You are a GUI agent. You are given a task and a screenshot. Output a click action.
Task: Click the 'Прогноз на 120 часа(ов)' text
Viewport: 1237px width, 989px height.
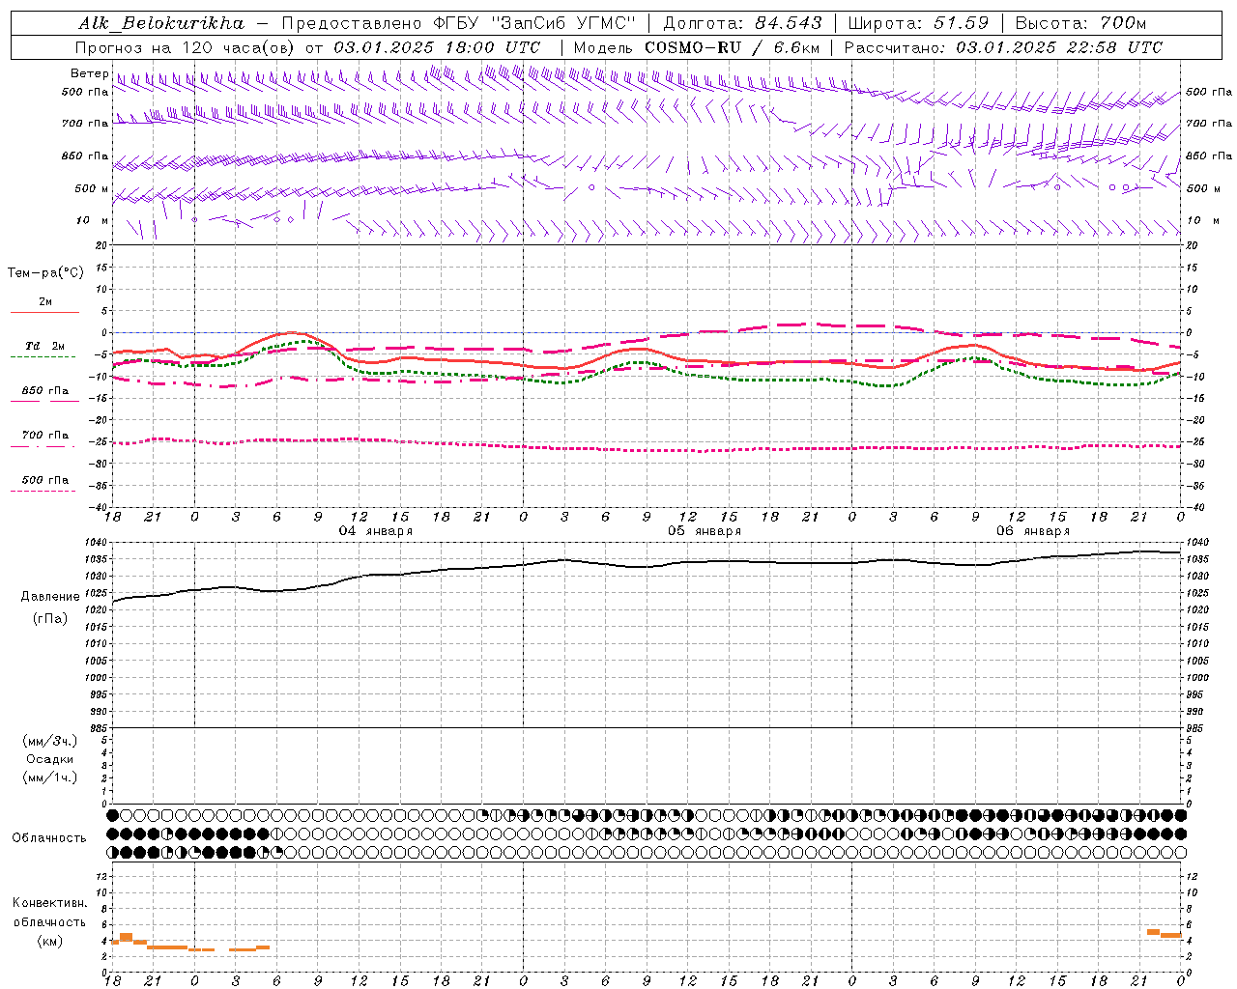click(x=184, y=47)
